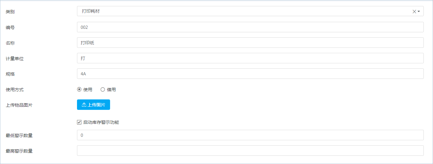
Task: Expand the 类别 dropdown arrow
Action: [419, 11]
